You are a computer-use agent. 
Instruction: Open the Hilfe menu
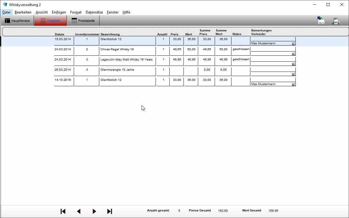[126, 12]
